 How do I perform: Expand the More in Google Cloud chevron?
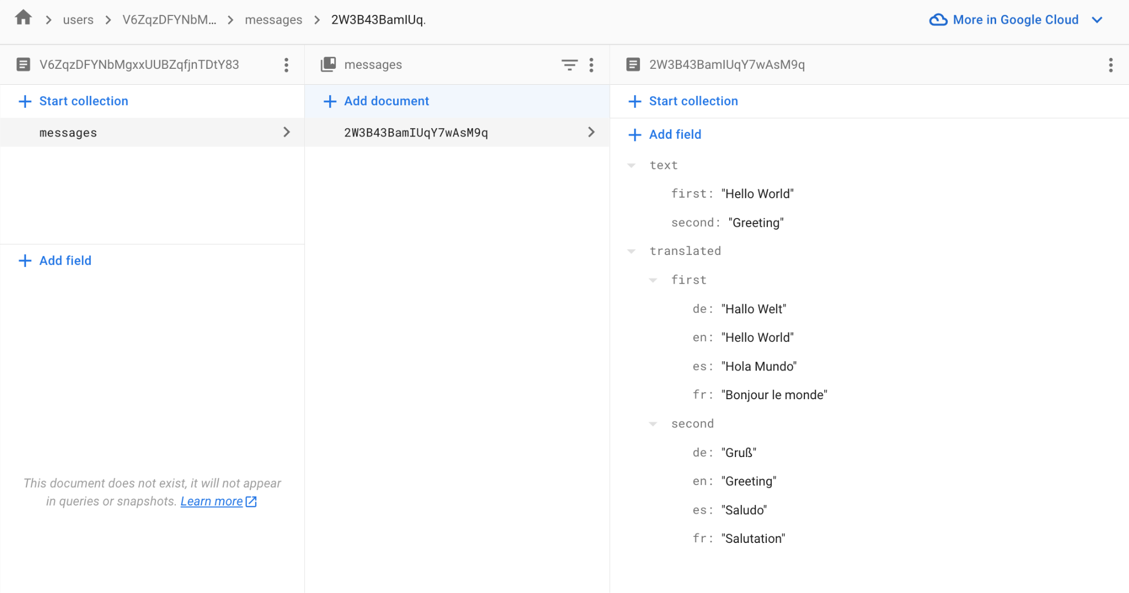pos(1097,20)
